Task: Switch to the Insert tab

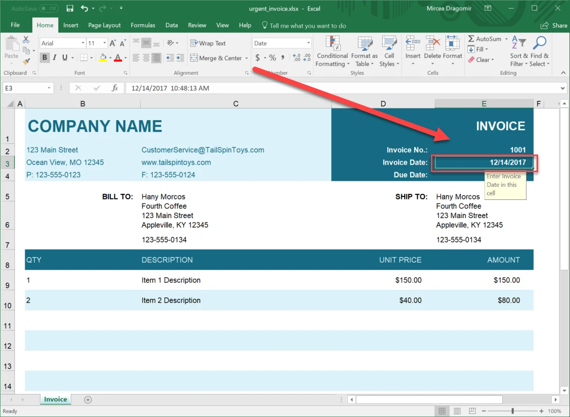Action: [70, 25]
